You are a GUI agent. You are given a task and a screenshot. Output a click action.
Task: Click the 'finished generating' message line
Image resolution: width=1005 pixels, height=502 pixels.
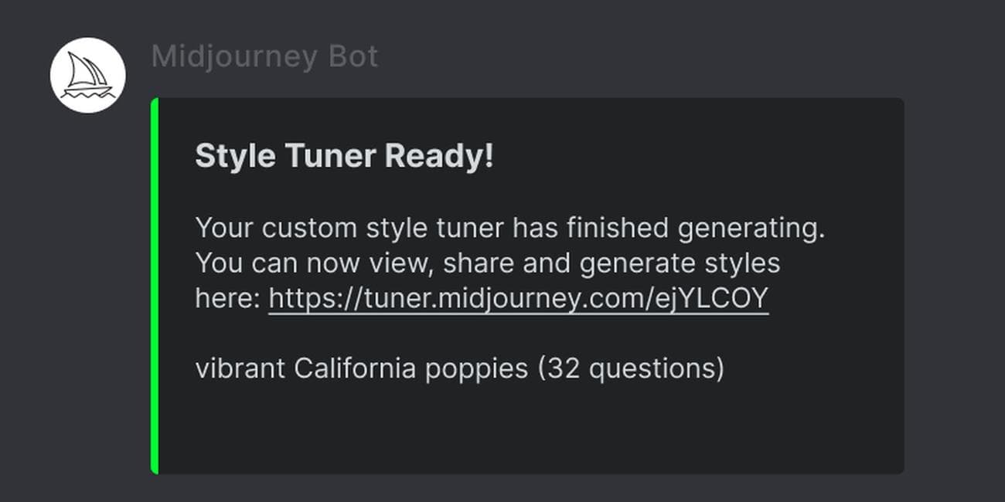(x=510, y=228)
